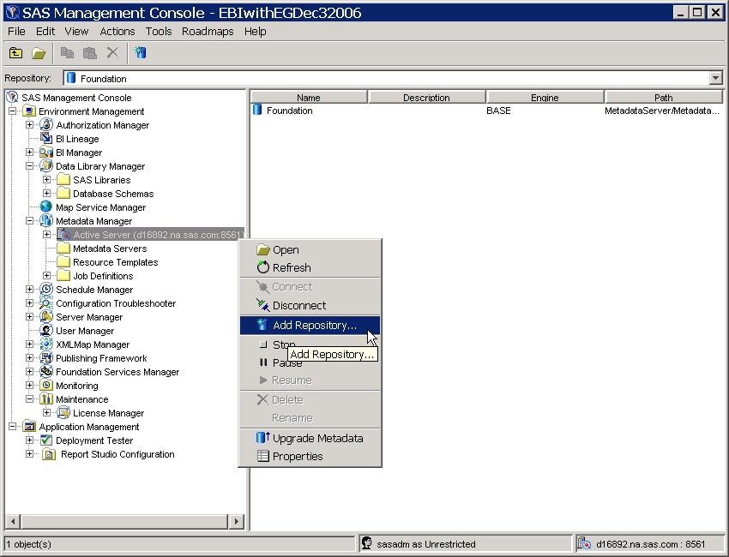This screenshot has height=557, width=729.
Task: Open the Repository dropdown arrow
Action: click(716, 79)
